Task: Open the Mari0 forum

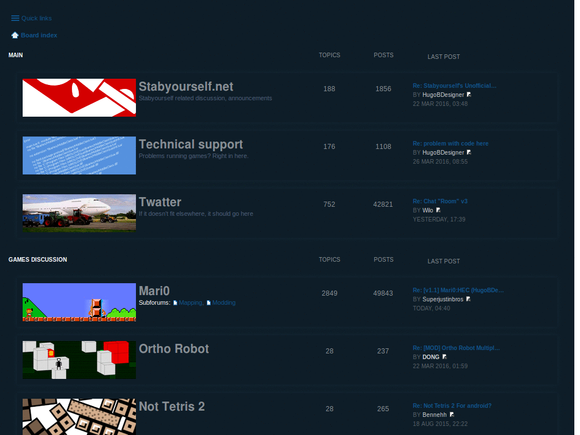Action: (x=153, y=290)
